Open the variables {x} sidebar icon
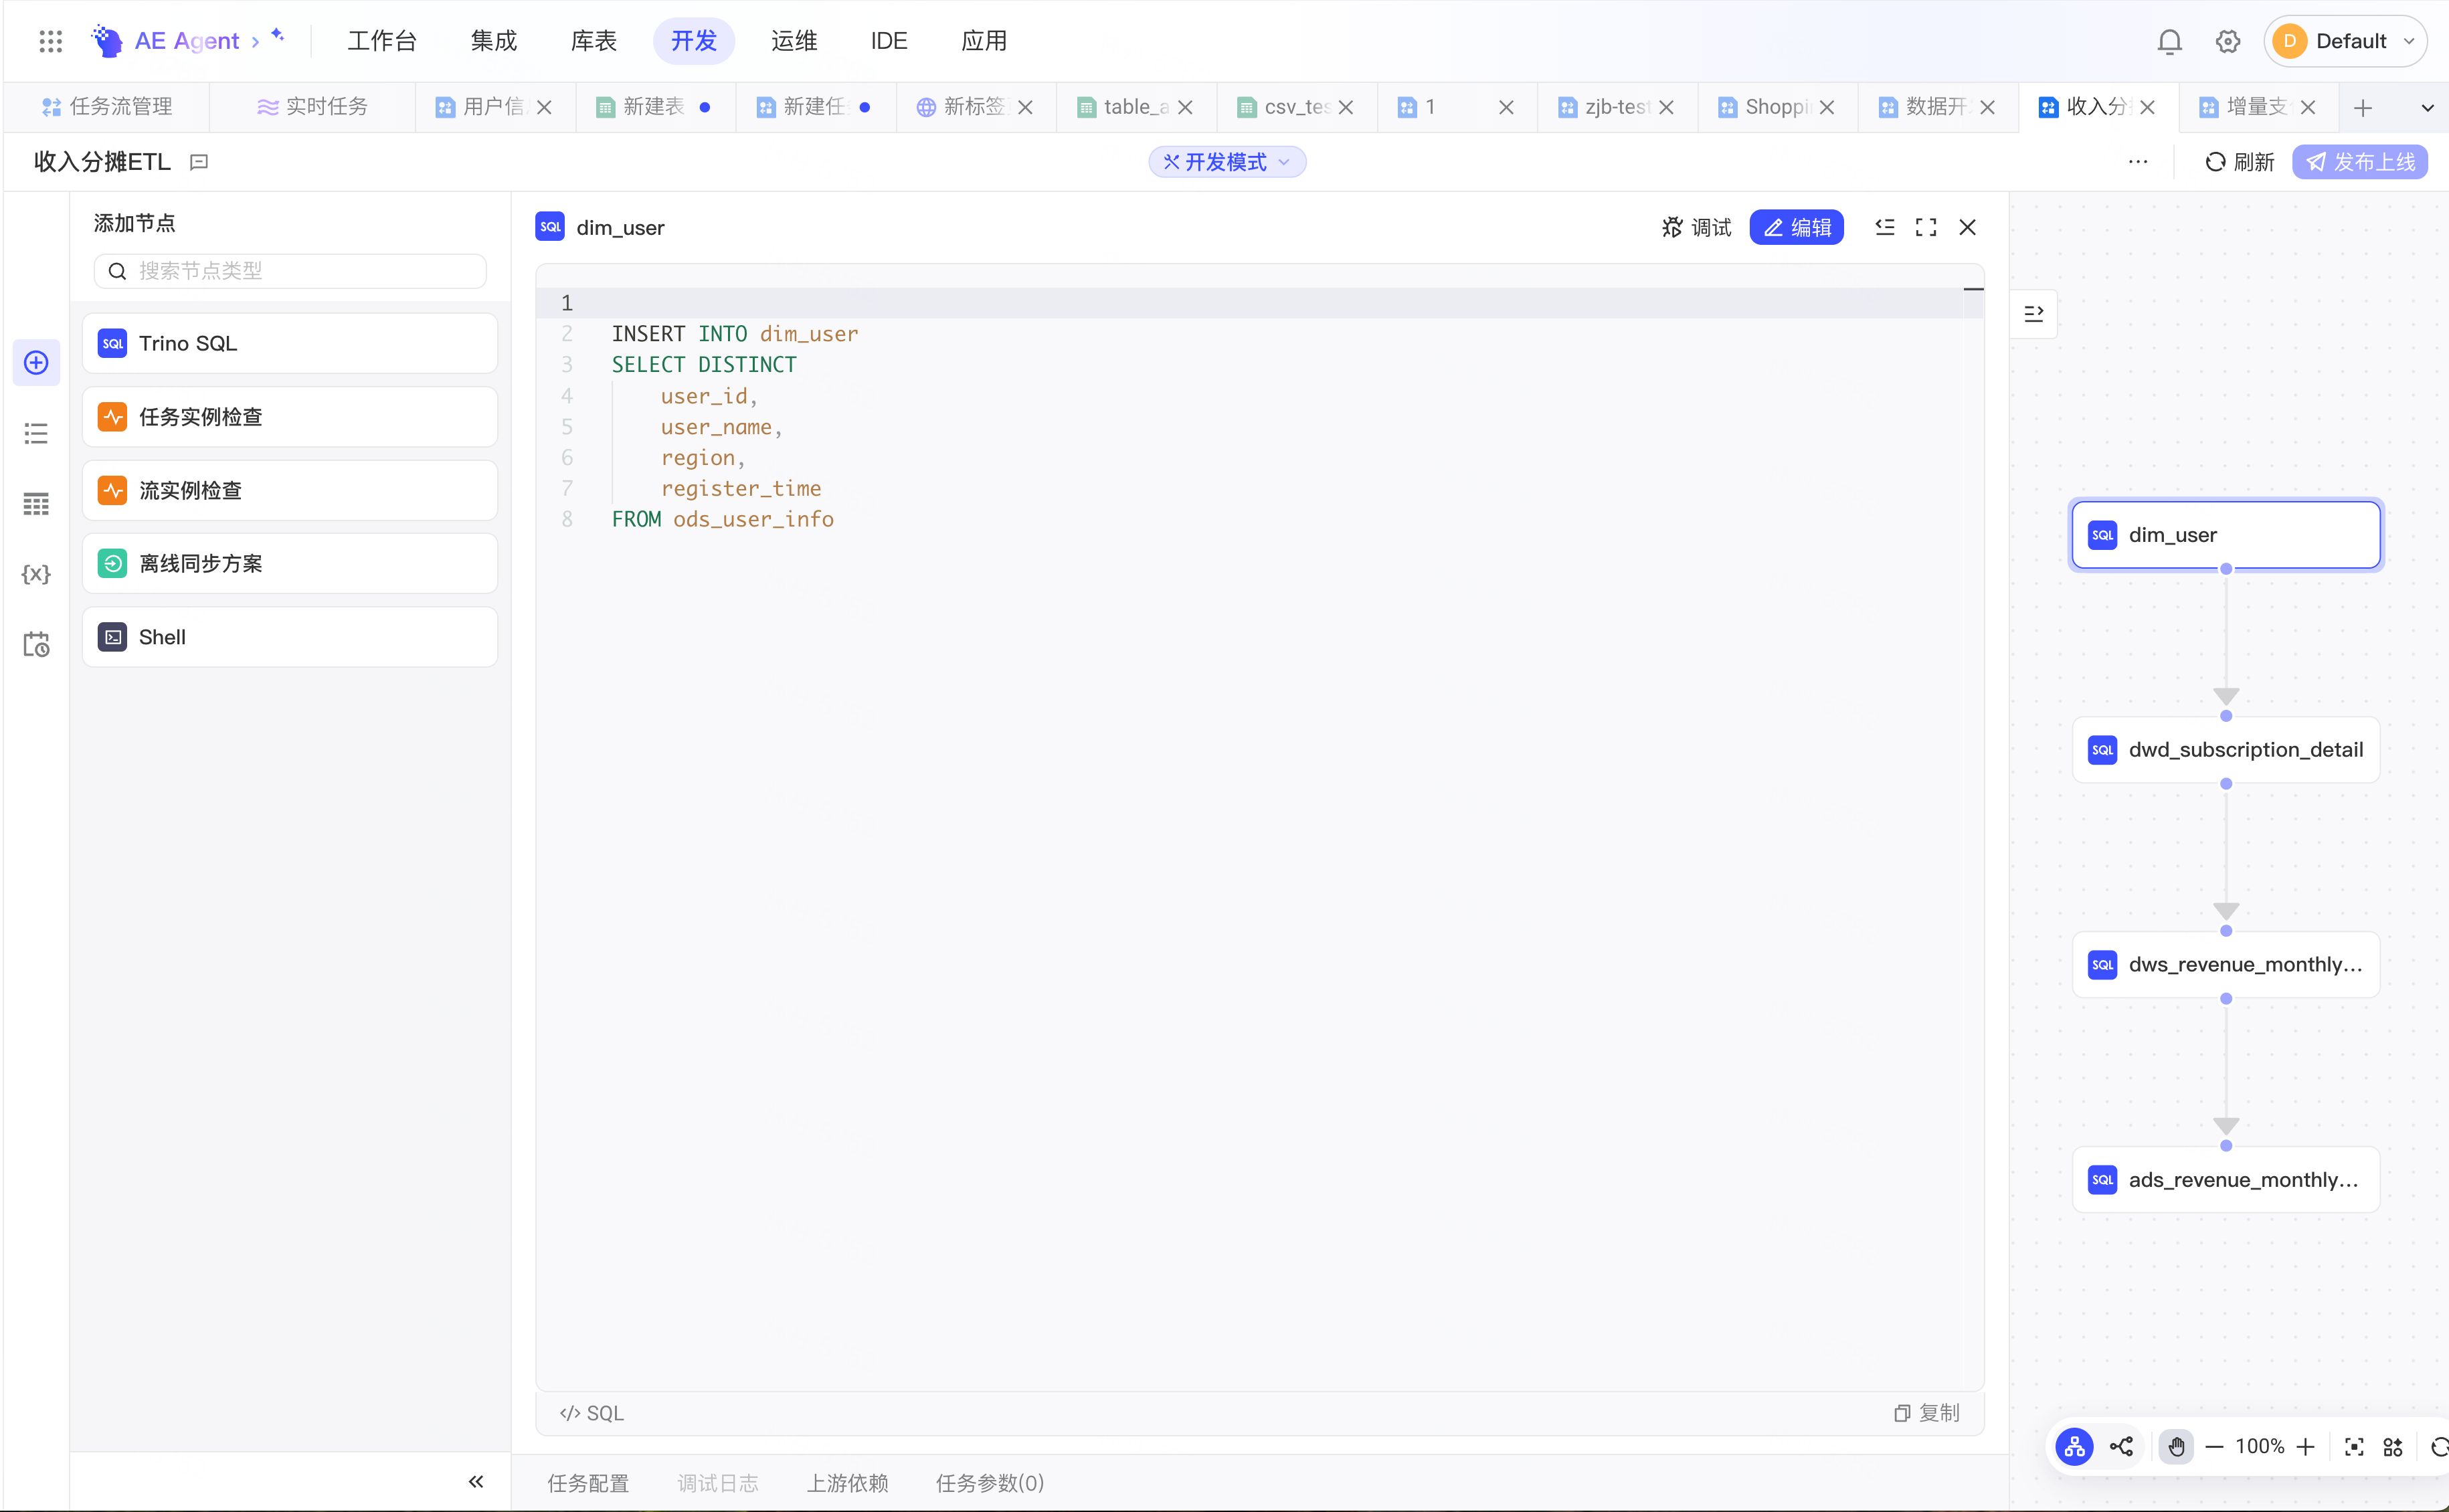This screenshot has width=2449, height=1512. pyautogui.click(x=36, y=574)
